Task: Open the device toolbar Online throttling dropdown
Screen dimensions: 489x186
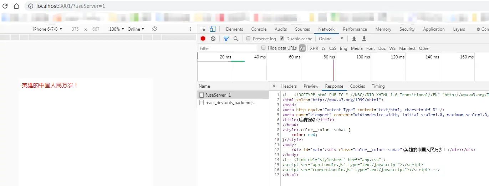Action: tap(136, 29)
